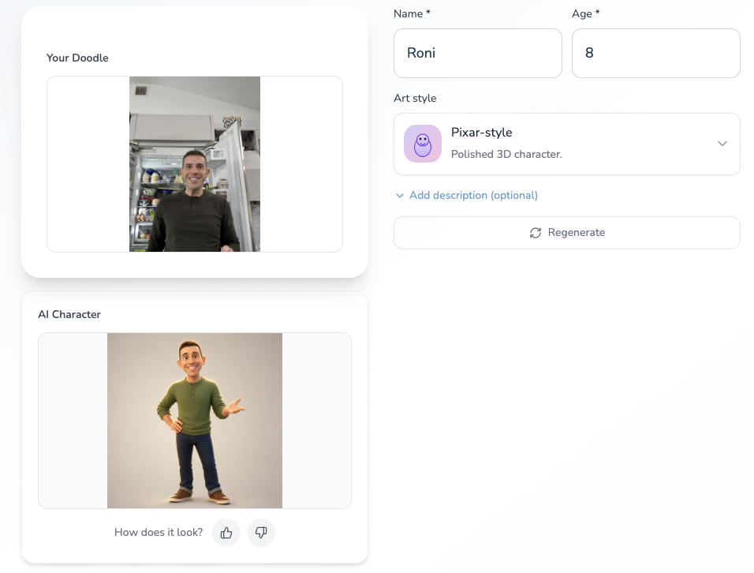Image resolution: width=754 pixels, height=573 pixels.
Task: Focus the Name field containing Roni
Action: coord(477,53)
